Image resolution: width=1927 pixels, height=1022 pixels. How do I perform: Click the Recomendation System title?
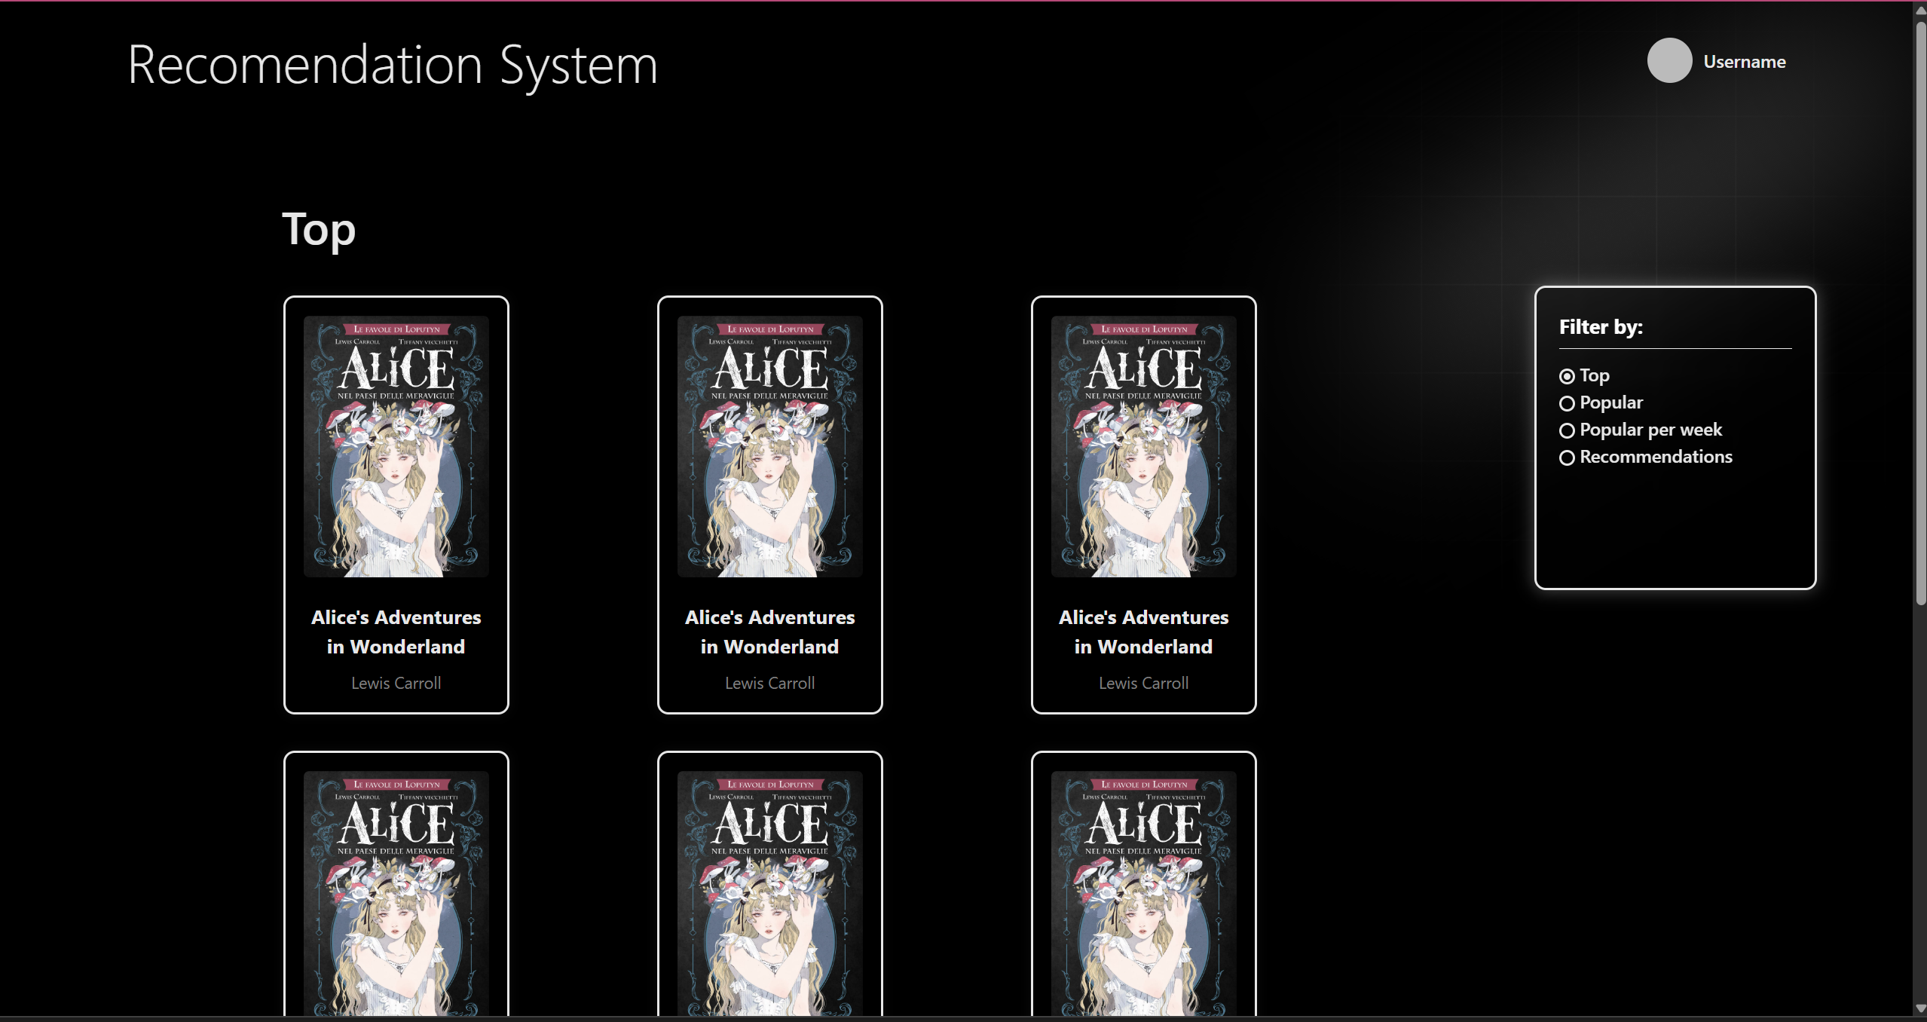coord(393,66)
